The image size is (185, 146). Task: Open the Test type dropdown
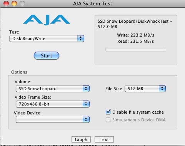point(47,39)
